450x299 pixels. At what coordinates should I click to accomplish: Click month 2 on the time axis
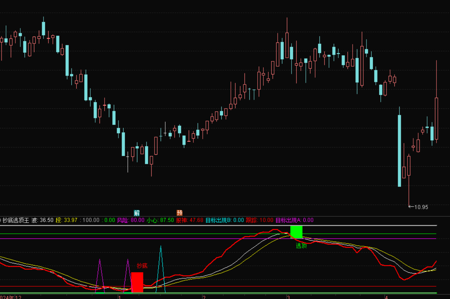pyautogui.click(x=204, y=297)
